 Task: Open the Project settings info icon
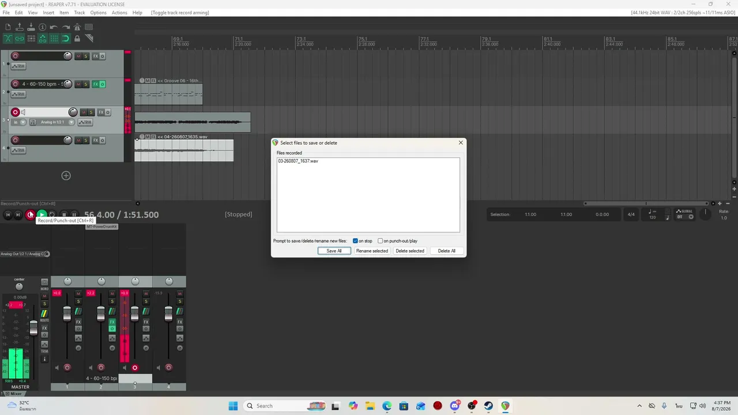tap(43, 27)
